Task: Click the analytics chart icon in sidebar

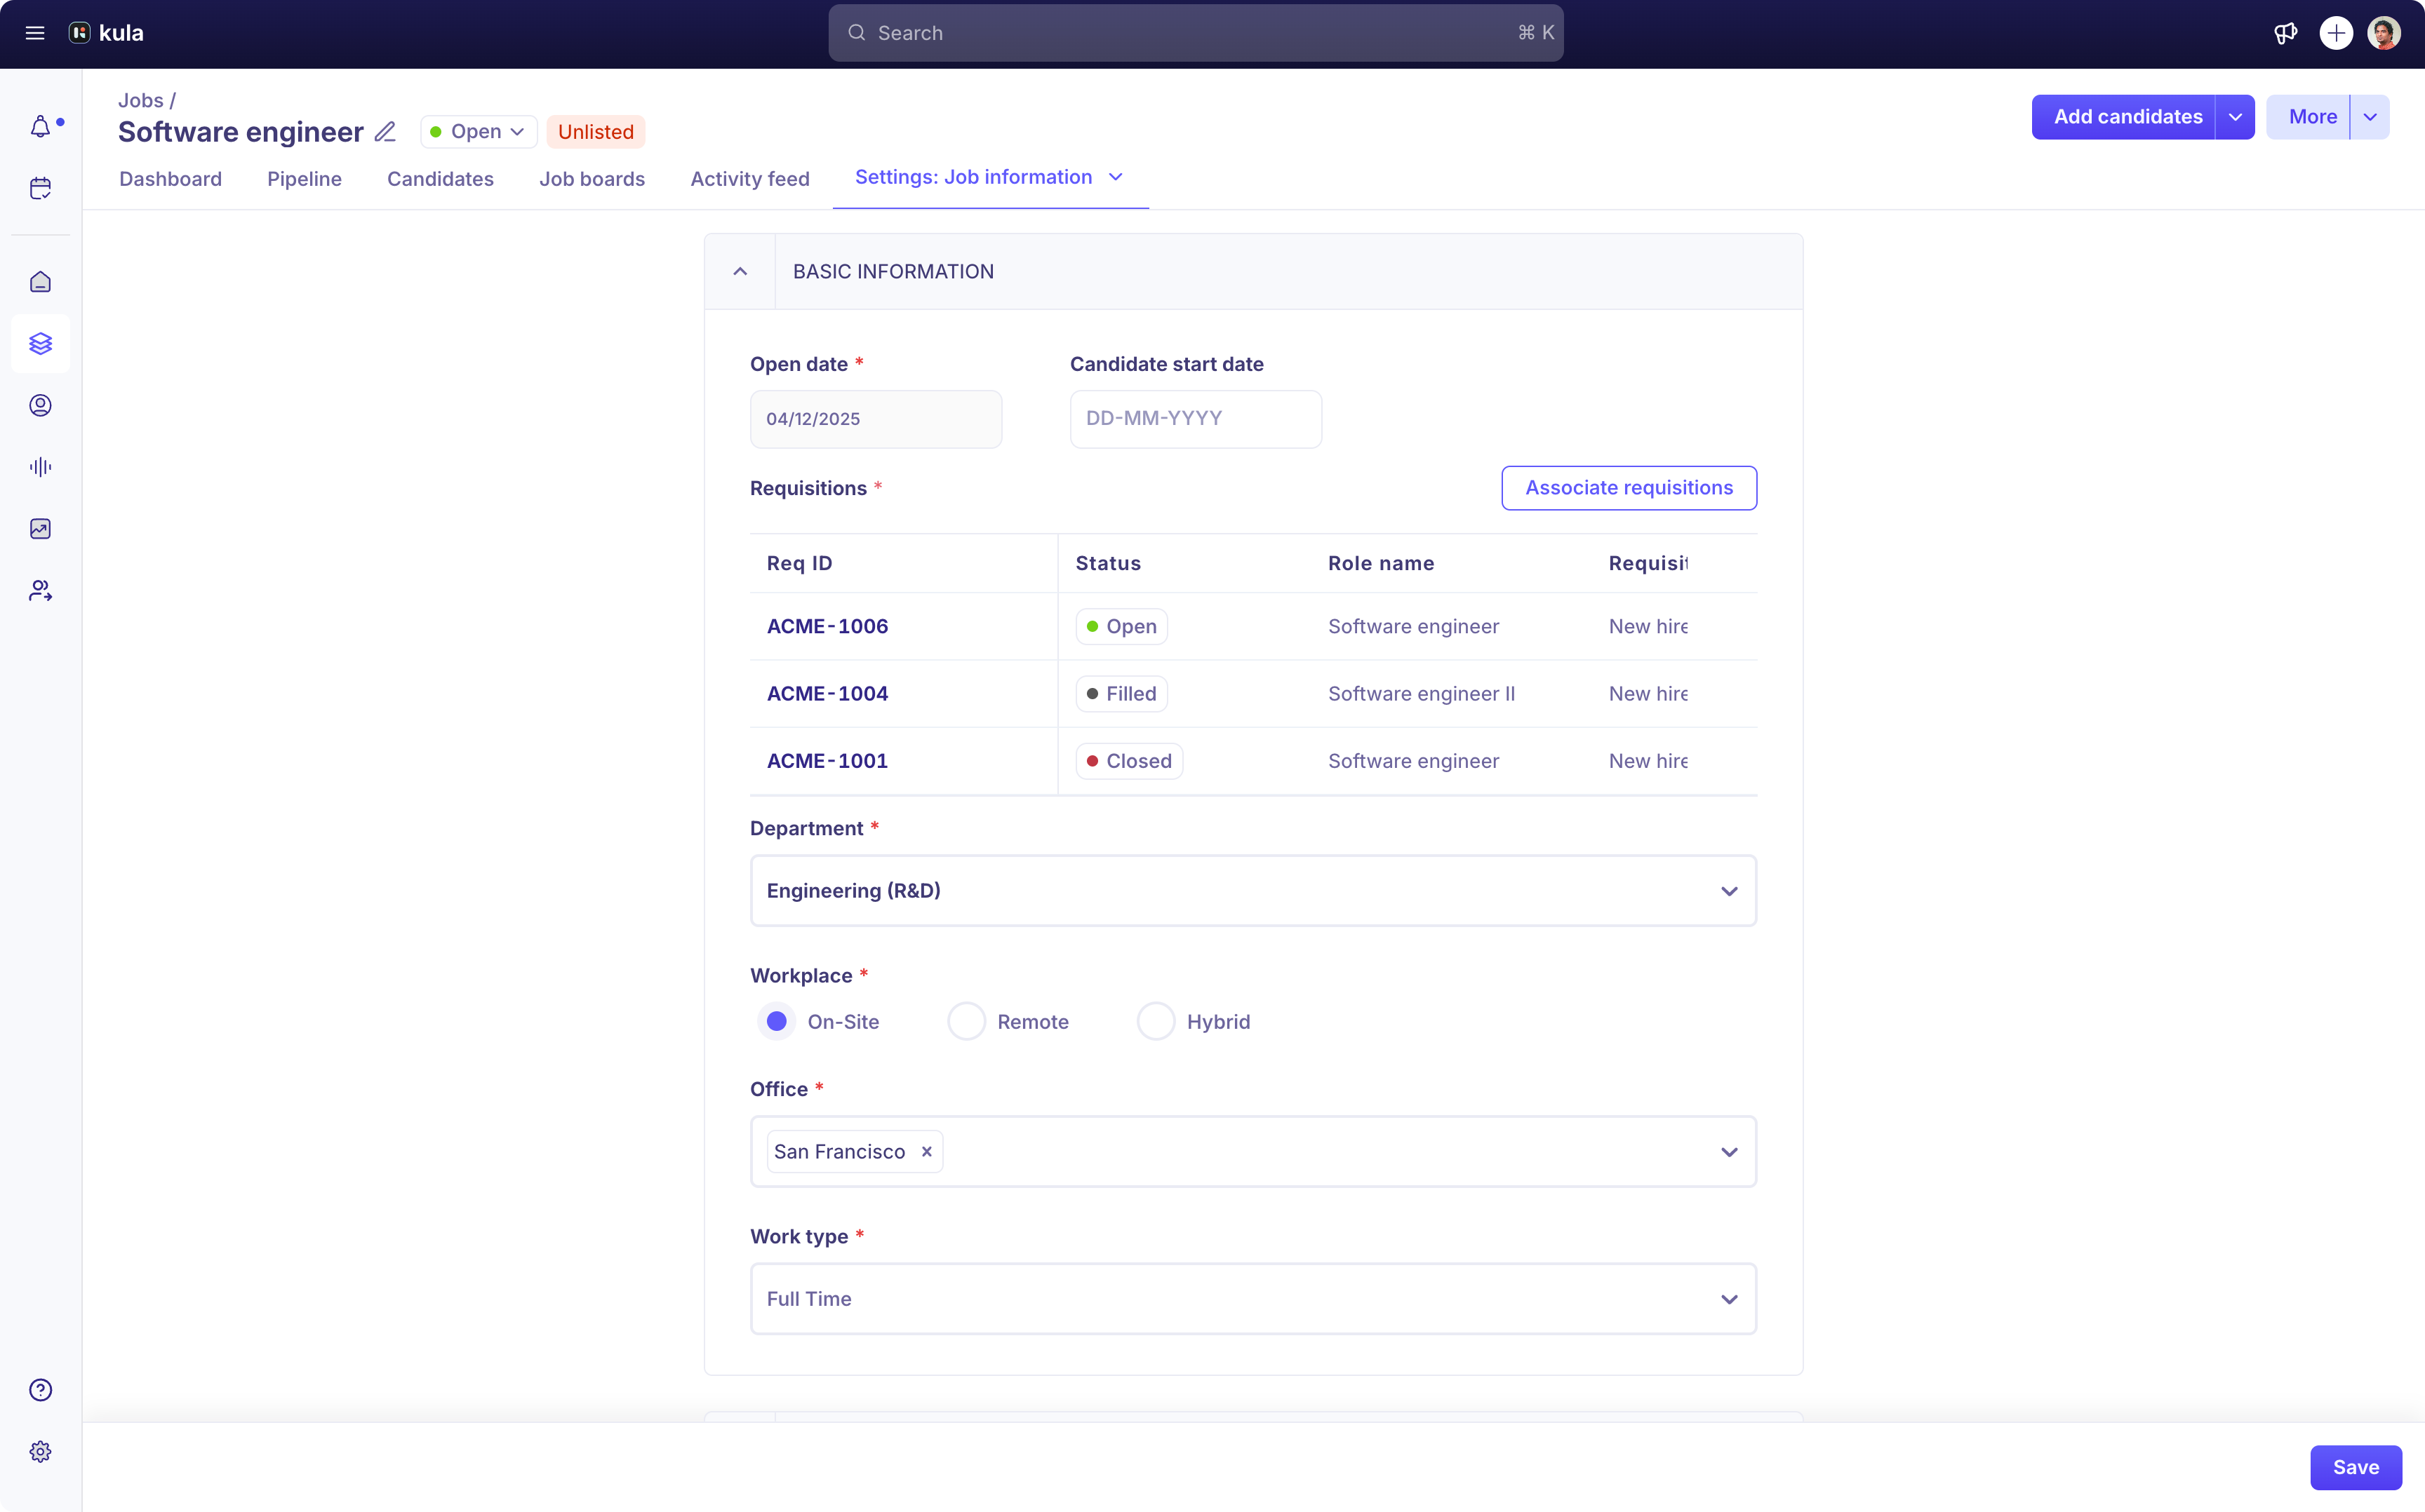Action: coord(40,528)
